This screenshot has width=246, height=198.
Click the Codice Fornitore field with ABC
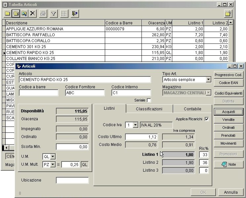pyautogui.click(x=85, y=93)
